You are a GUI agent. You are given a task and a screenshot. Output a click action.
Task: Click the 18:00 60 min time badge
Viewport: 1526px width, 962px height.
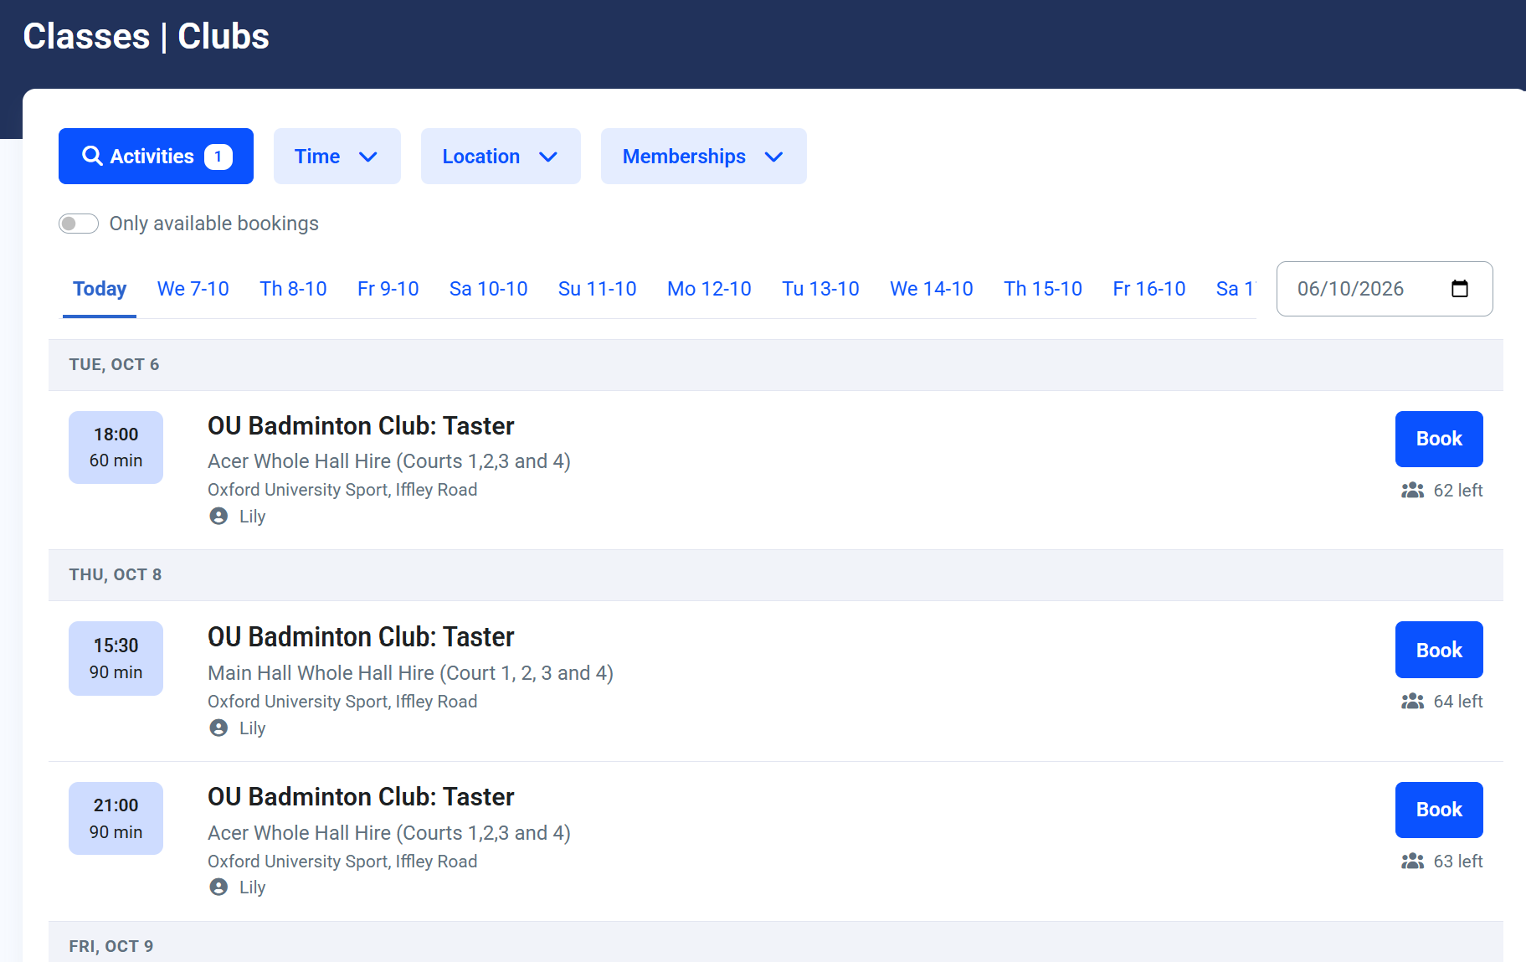pos(116,447)
